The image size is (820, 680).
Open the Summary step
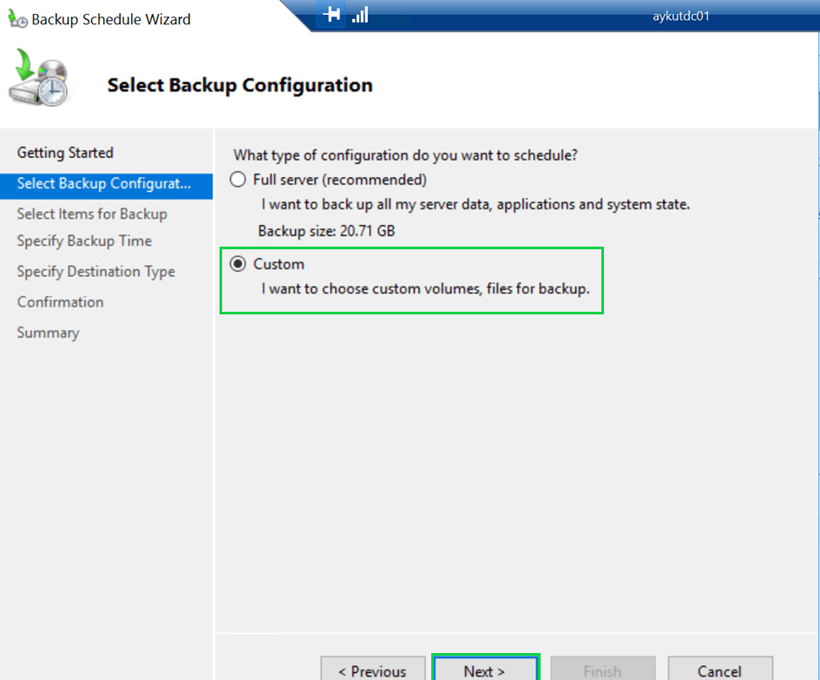pos(48,333)
